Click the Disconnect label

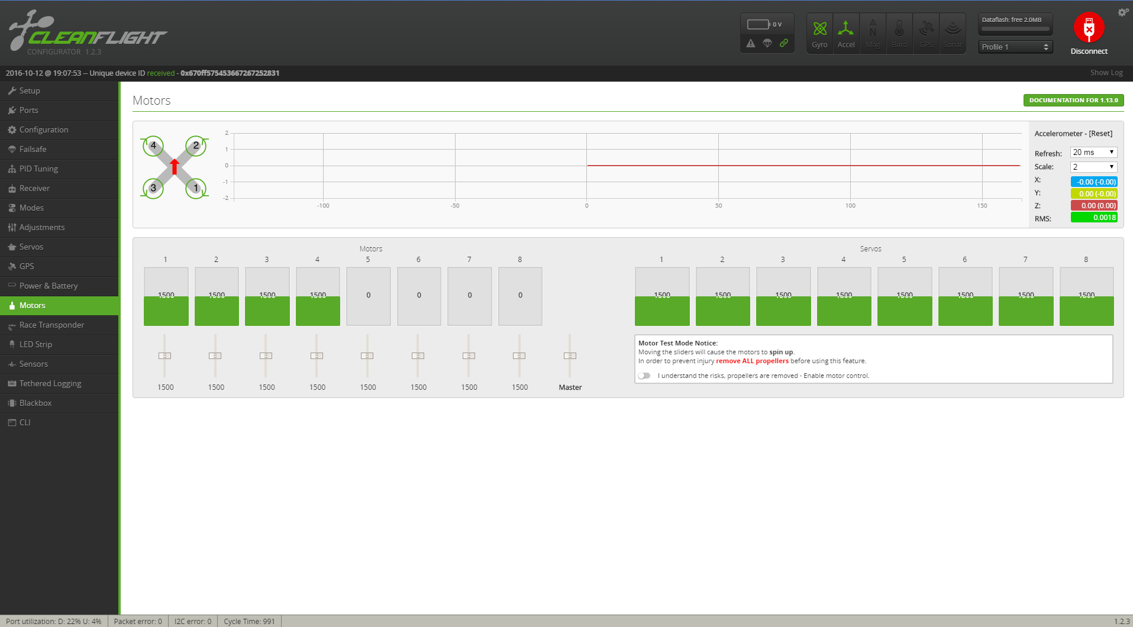point(1089,51)
